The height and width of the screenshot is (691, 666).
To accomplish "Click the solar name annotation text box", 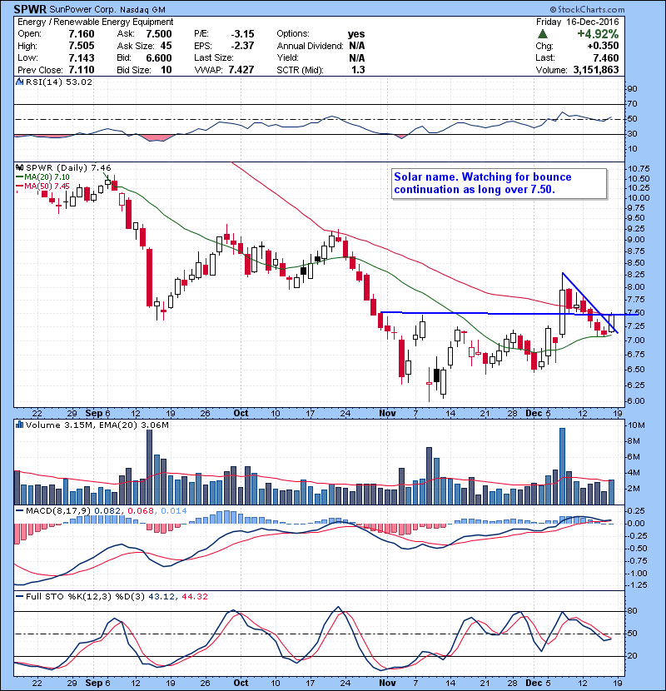I will (499, 183).
